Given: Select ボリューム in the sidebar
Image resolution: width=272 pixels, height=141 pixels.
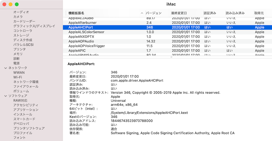Looking at the screenshot, I should click(21, 91).
